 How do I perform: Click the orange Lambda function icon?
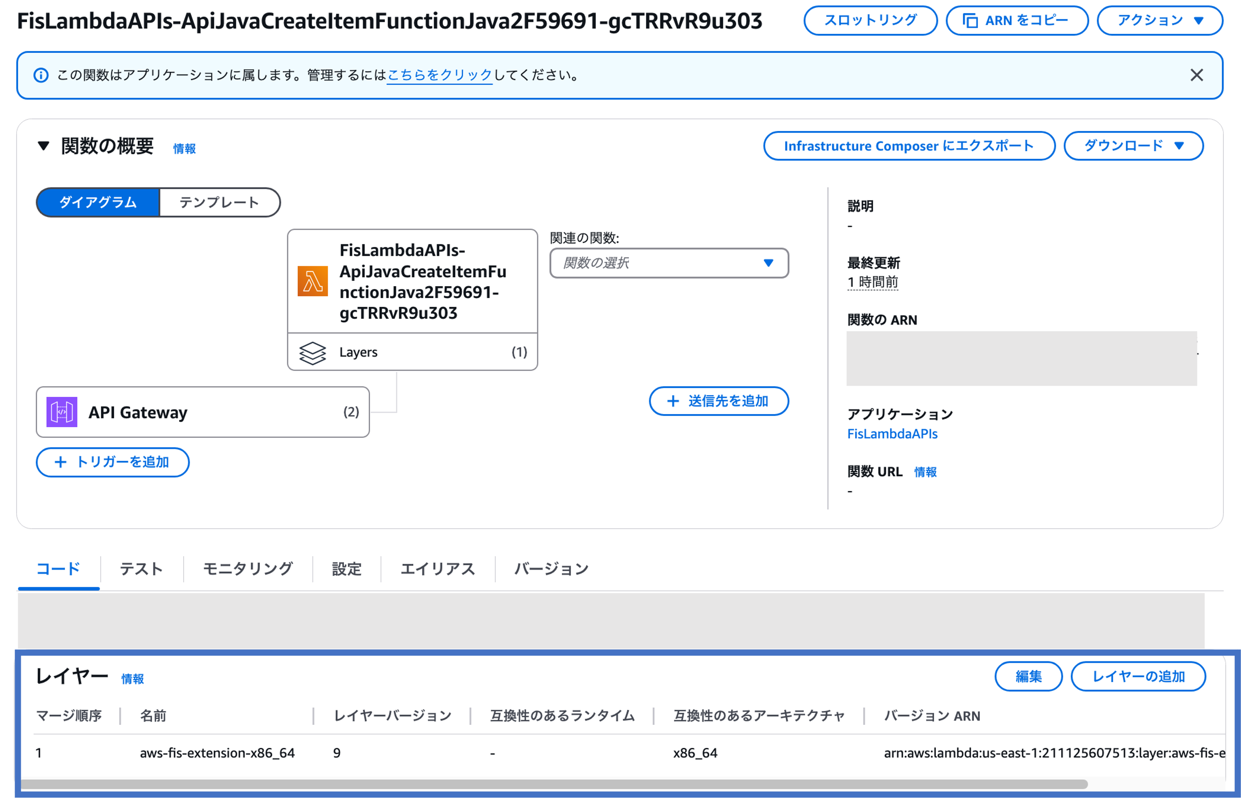coord(312,281)
